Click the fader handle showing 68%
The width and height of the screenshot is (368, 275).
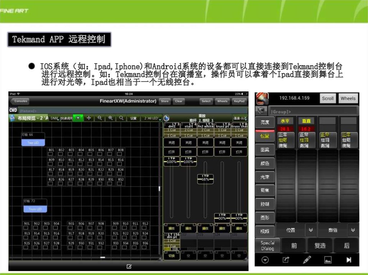(205, 179)
